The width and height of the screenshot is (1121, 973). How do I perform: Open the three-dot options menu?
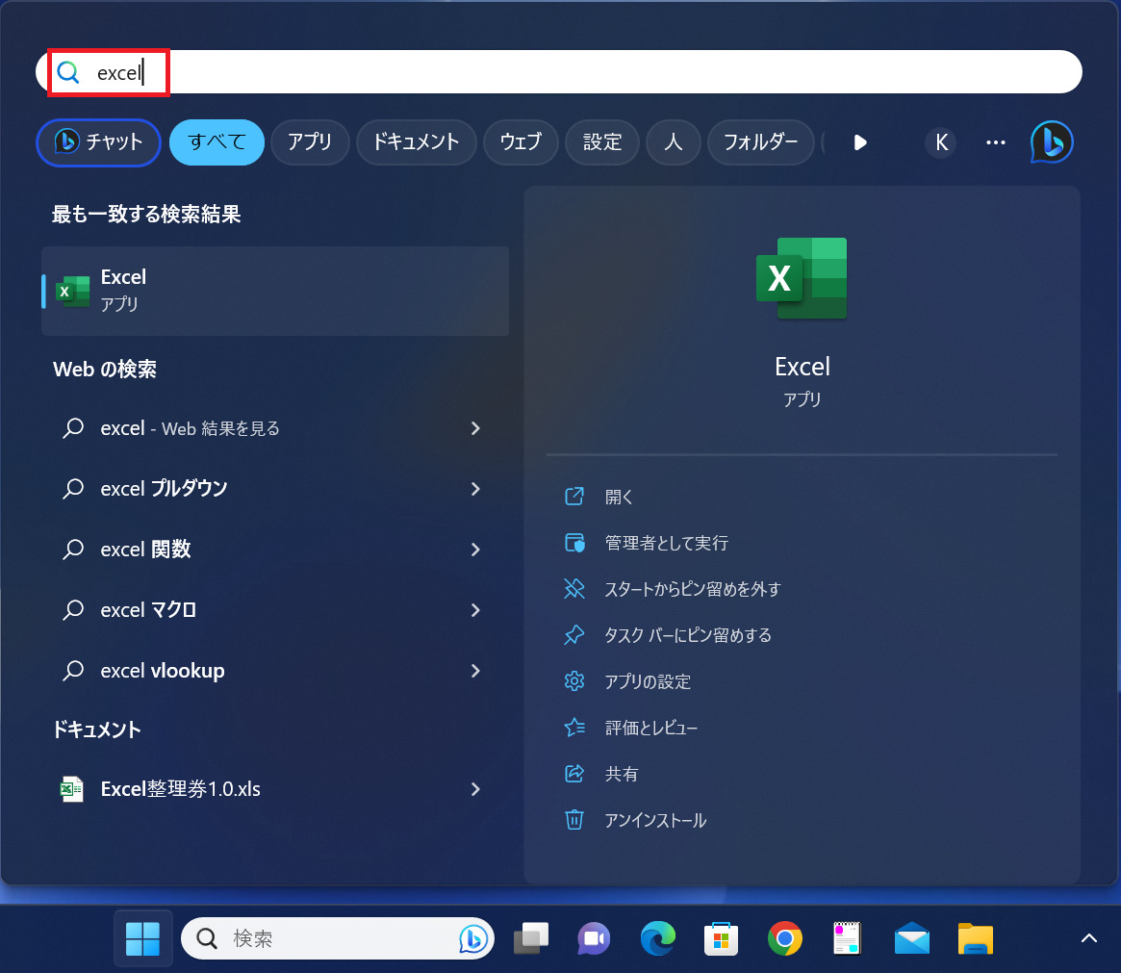996,142
